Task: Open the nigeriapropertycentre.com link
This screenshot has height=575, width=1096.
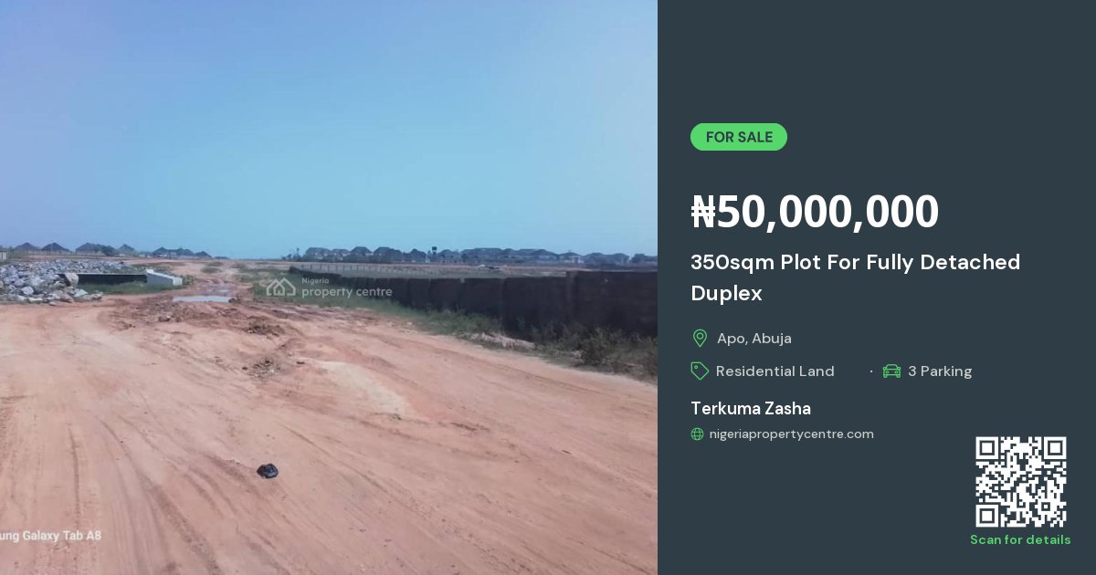Action: coord(791,434)
